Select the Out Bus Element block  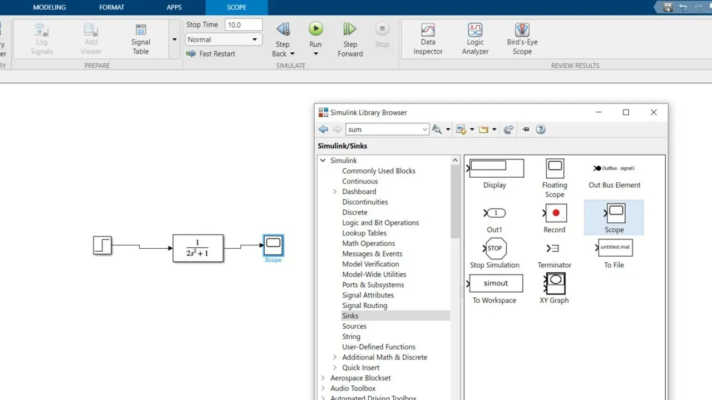click(614, 168)
